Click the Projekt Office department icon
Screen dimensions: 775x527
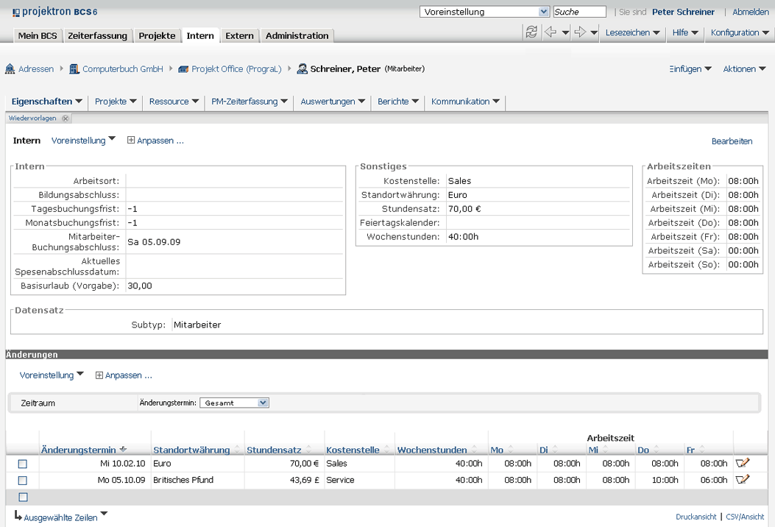[x=183, y=69]
